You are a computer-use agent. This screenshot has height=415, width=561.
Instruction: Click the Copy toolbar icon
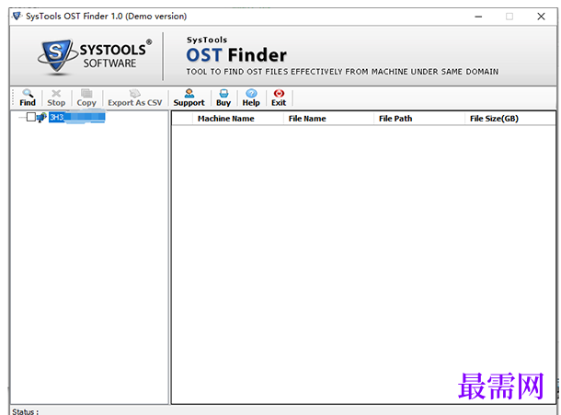(x=86, y=98)
